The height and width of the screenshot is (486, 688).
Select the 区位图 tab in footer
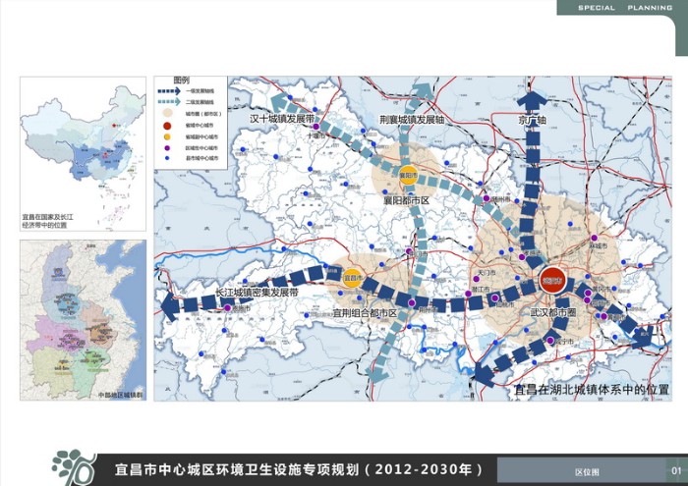coord(586,471)
